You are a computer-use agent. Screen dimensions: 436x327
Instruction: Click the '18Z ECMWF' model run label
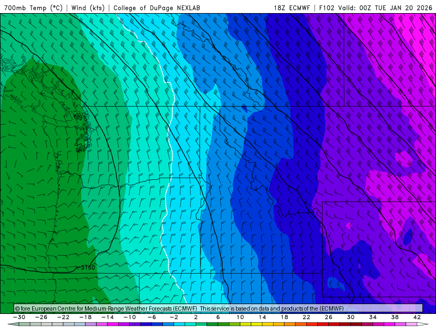[292, 8]
